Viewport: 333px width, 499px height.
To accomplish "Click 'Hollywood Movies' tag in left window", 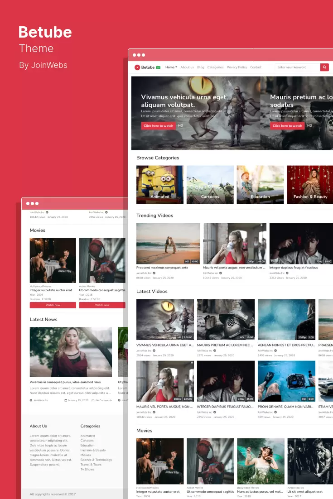I will point(40,286).
